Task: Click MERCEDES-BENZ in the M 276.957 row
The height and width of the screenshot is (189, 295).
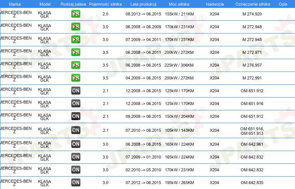Action: tap(16, 65)
